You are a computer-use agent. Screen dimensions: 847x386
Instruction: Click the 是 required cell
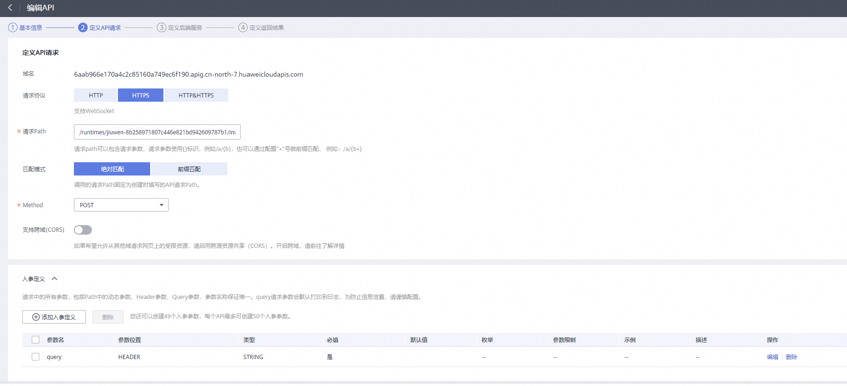point(330,357)
